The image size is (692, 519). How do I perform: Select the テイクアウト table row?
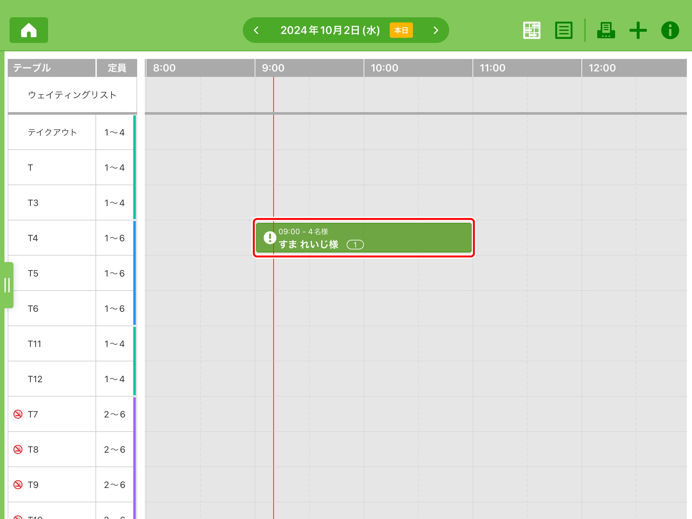(x=52, y=132)
